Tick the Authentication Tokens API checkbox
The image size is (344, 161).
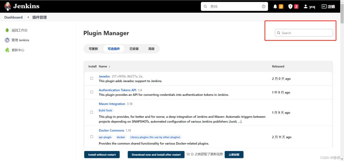pyautogui.click(x=92, y=92)
